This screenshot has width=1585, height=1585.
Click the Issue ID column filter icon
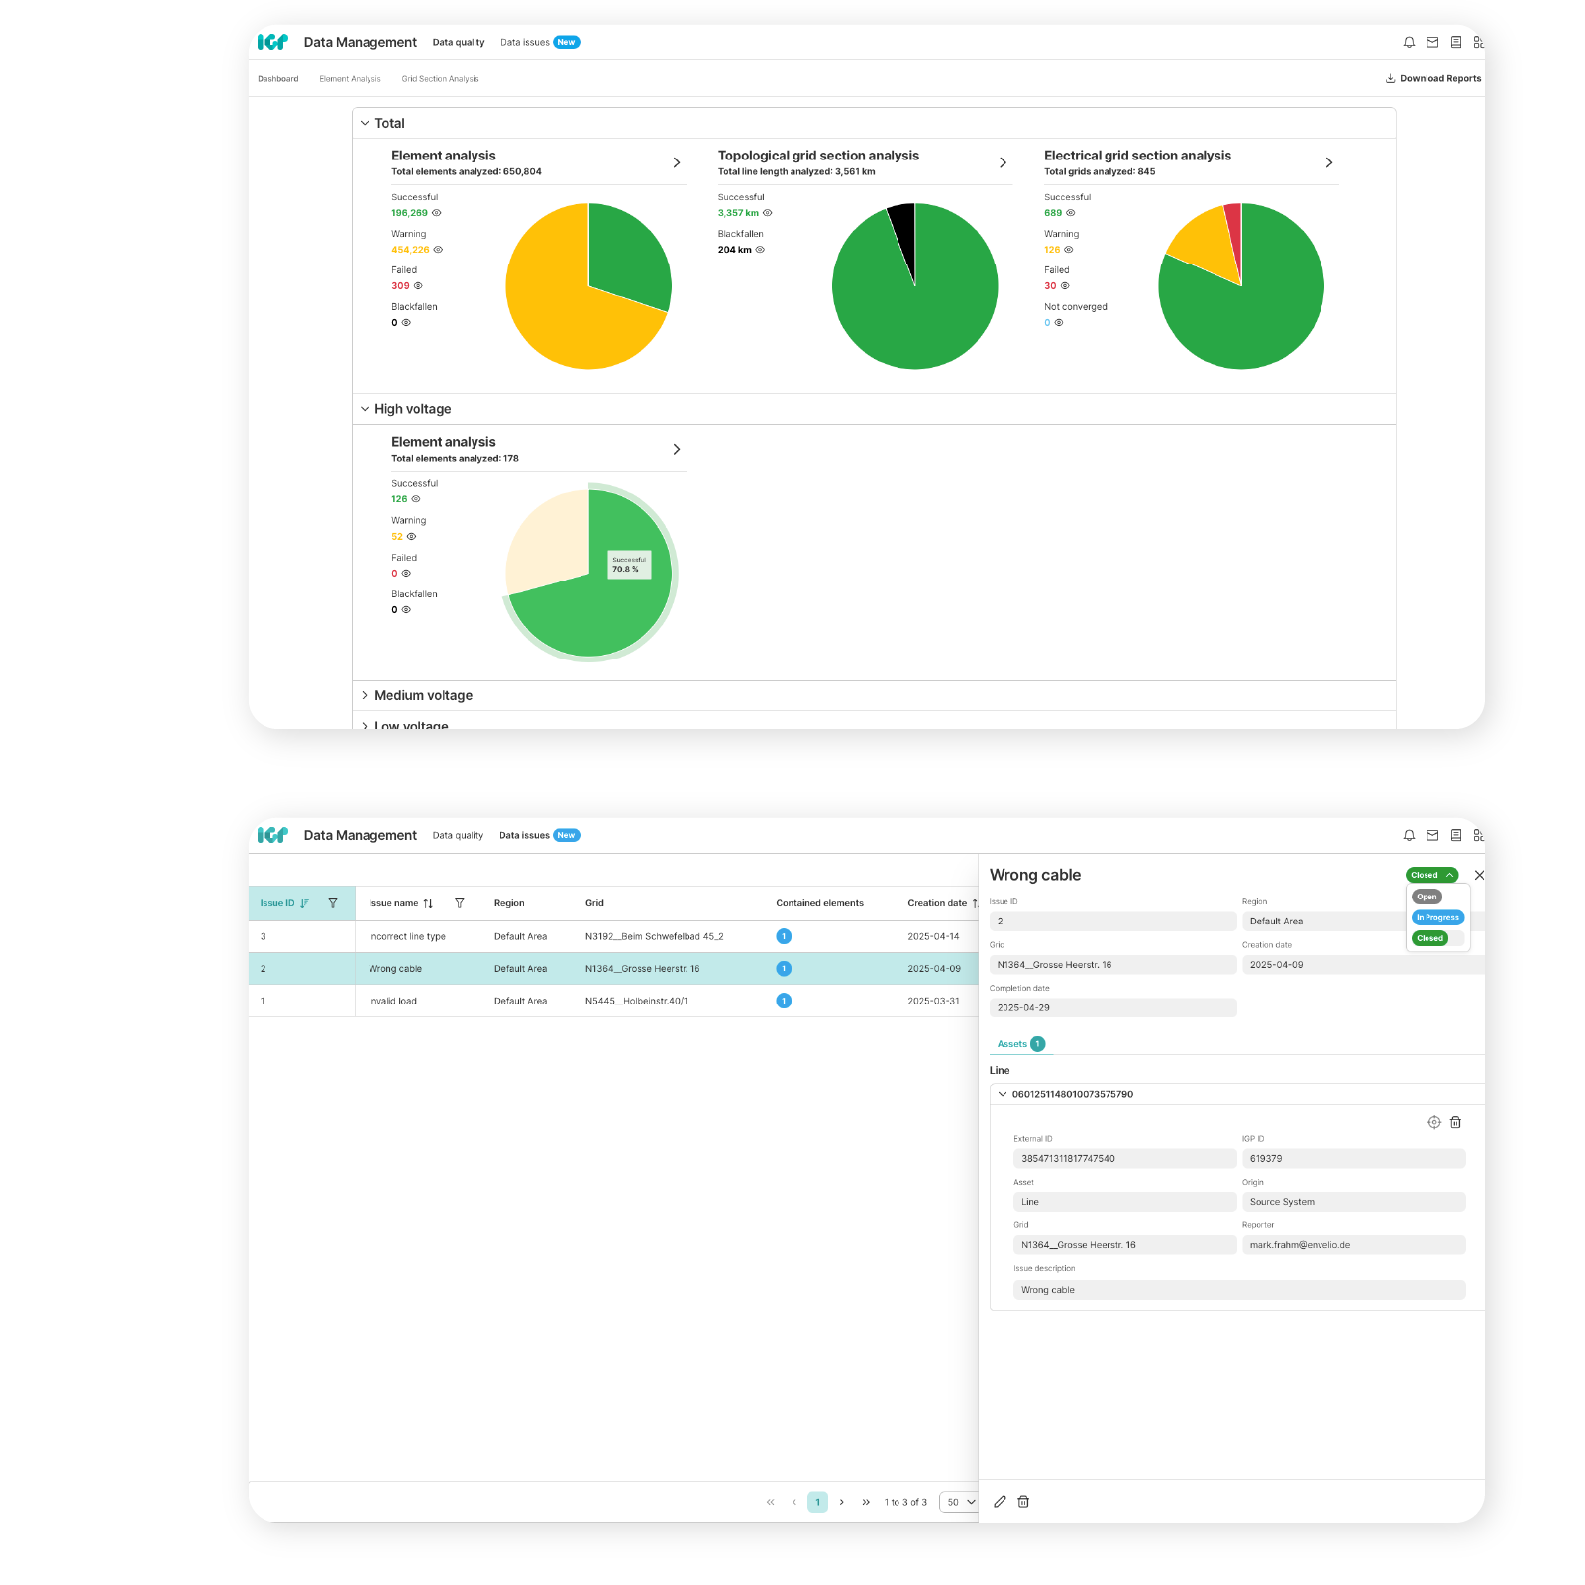[333, 903]
